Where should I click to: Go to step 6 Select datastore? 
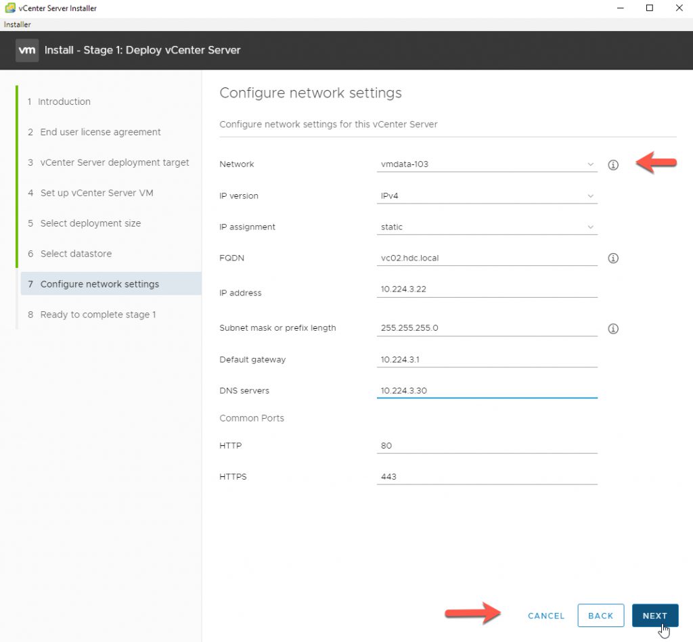pos(70,254)
